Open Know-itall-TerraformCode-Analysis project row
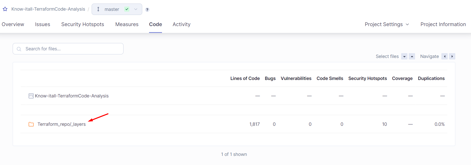Screen dimensions: 471x165 (x=72, y=96)
